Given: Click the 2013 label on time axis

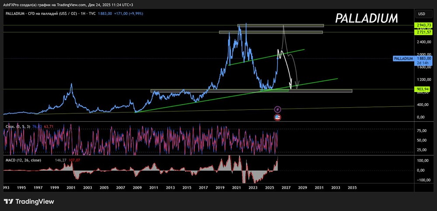Looking at the screenshot, I should [x=170, y=187].
